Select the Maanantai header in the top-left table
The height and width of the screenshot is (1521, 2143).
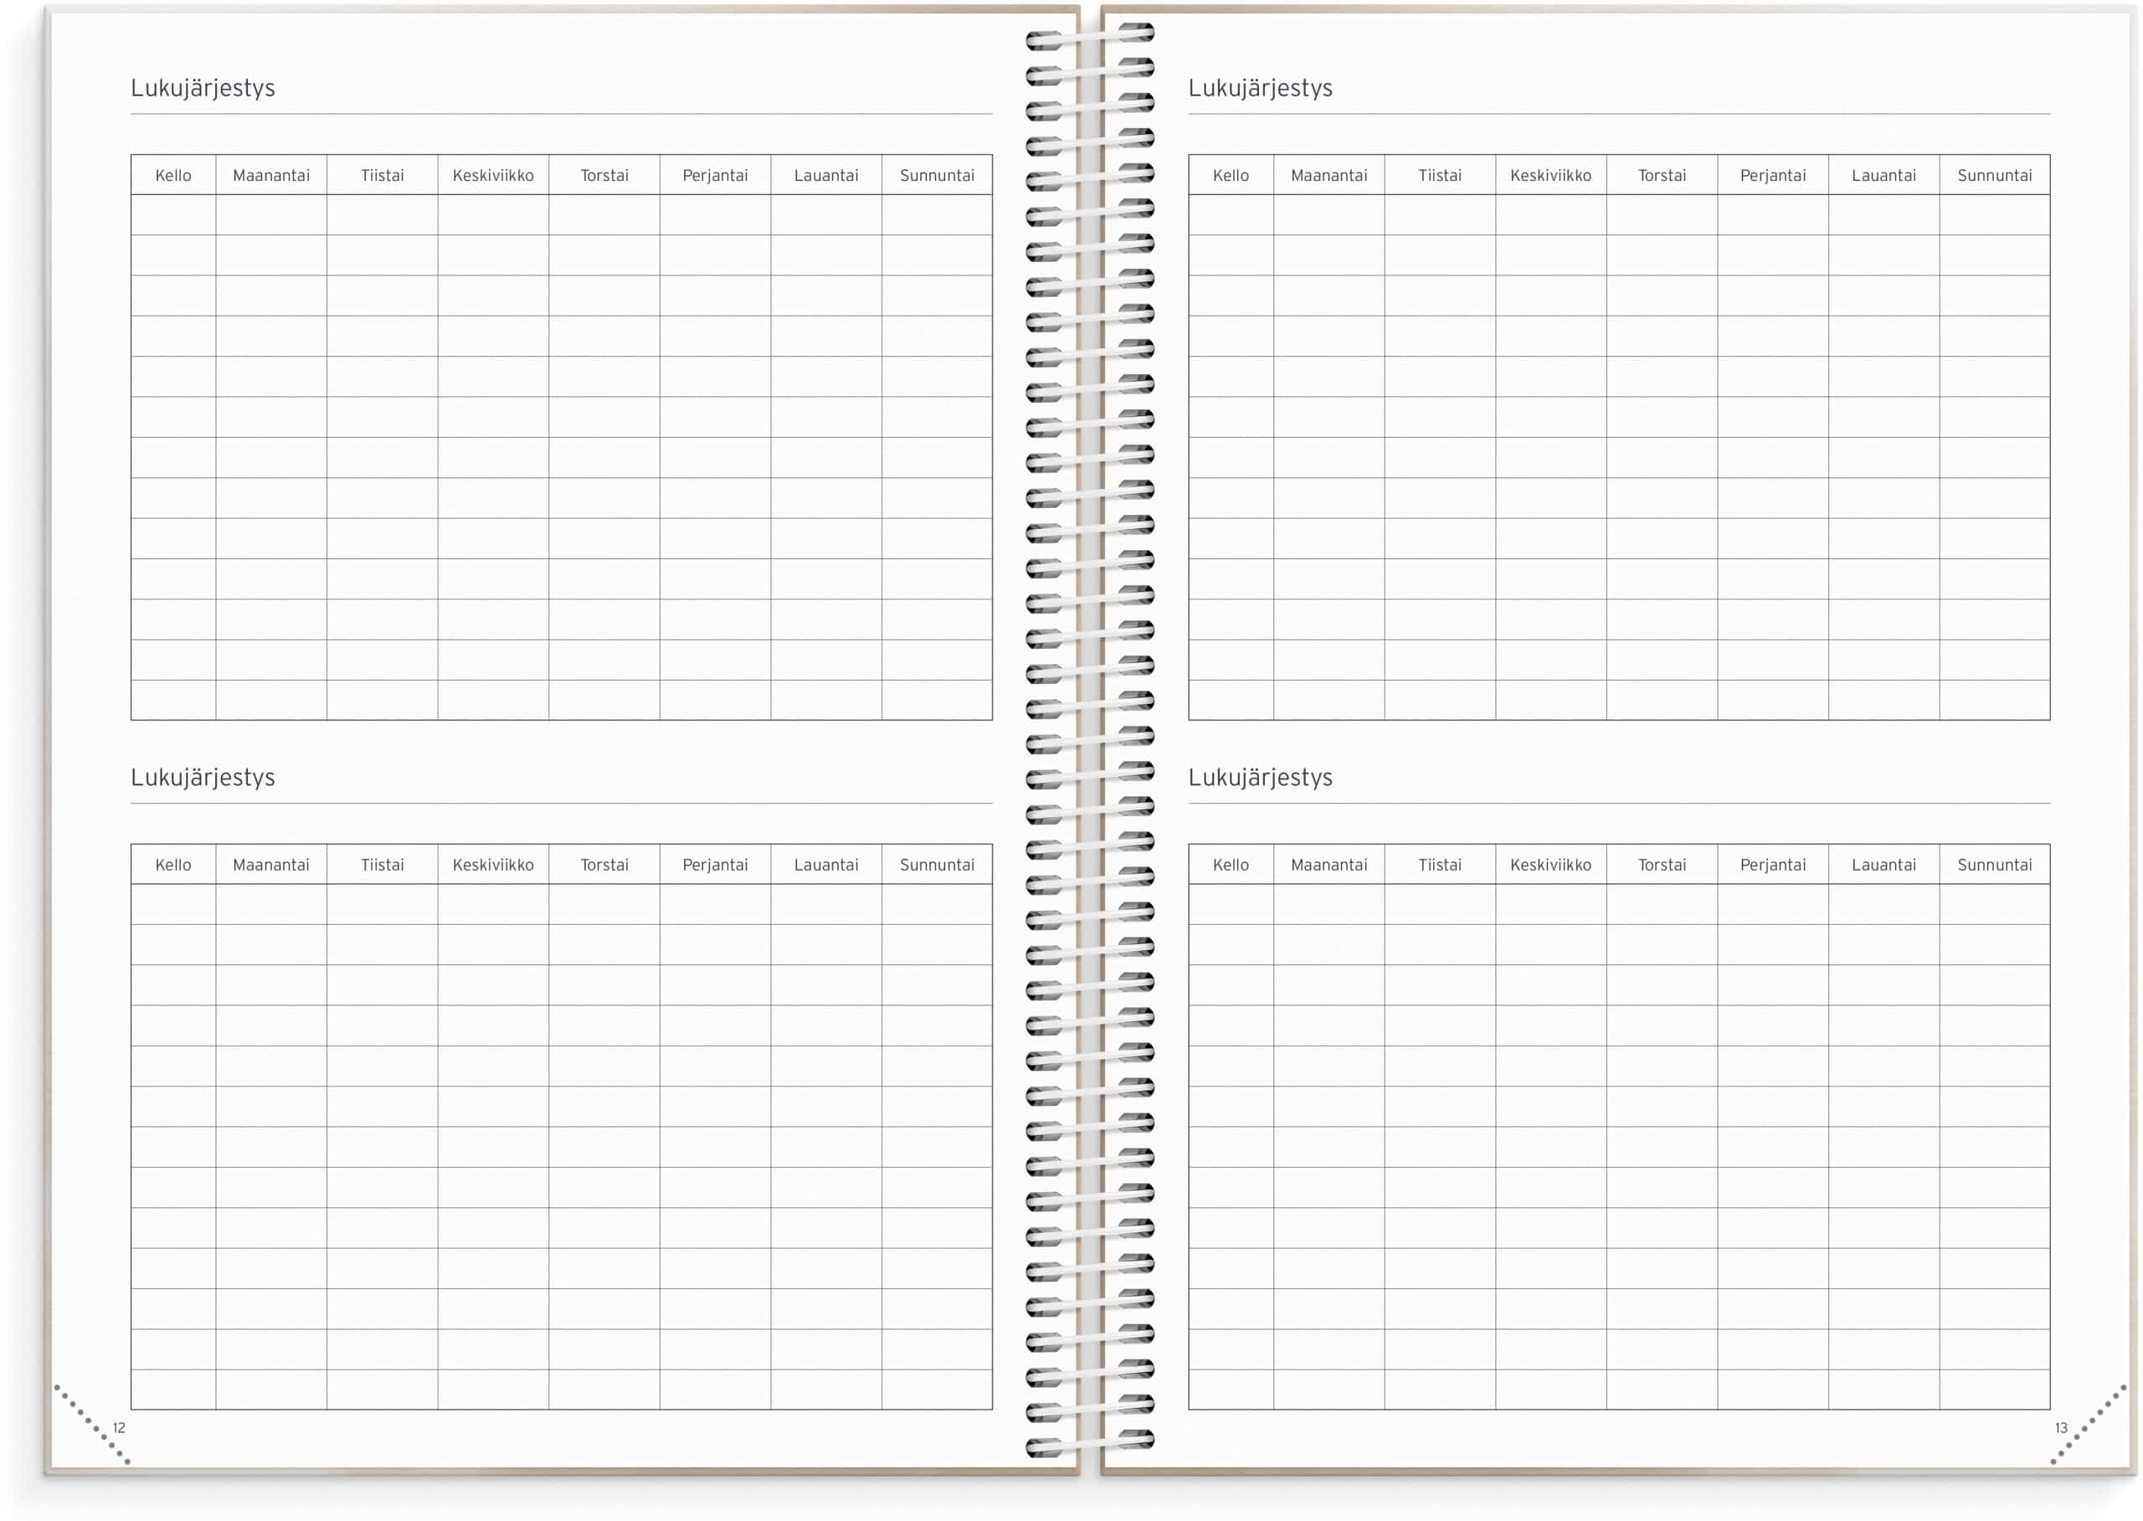pyautogui.click(x=270, y=175)
